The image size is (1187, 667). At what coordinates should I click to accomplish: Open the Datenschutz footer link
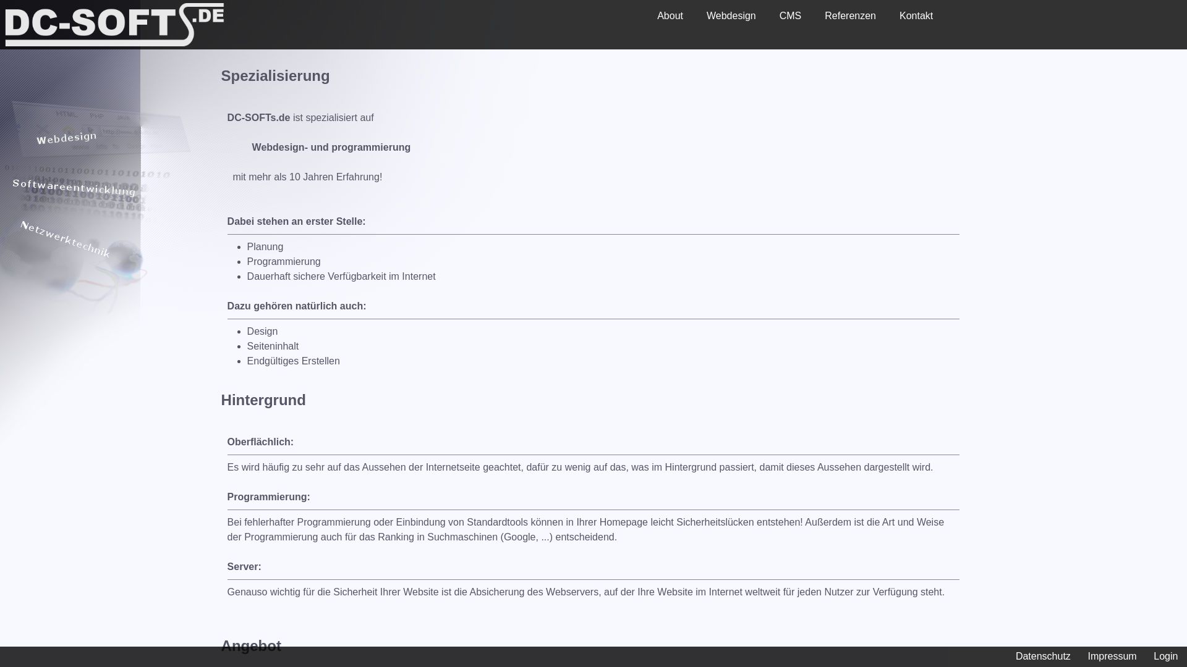tap(1042, 657)
